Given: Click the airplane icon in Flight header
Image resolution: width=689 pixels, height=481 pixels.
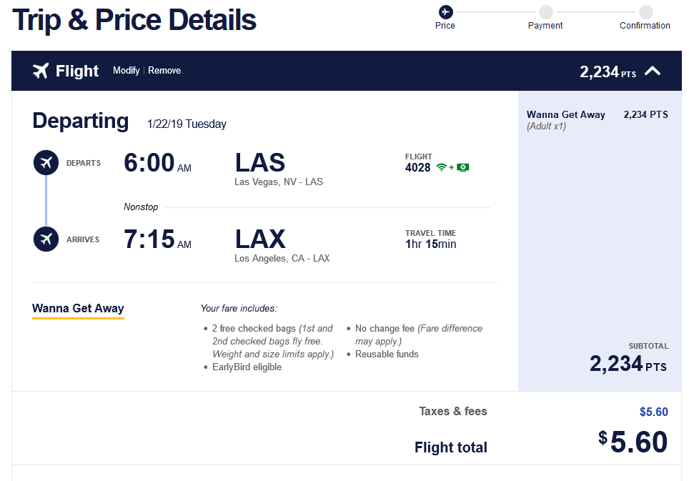Looking at the screenshot, I should [41, 71].
